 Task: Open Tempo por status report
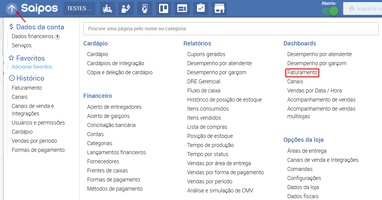[x=208, y=154]
